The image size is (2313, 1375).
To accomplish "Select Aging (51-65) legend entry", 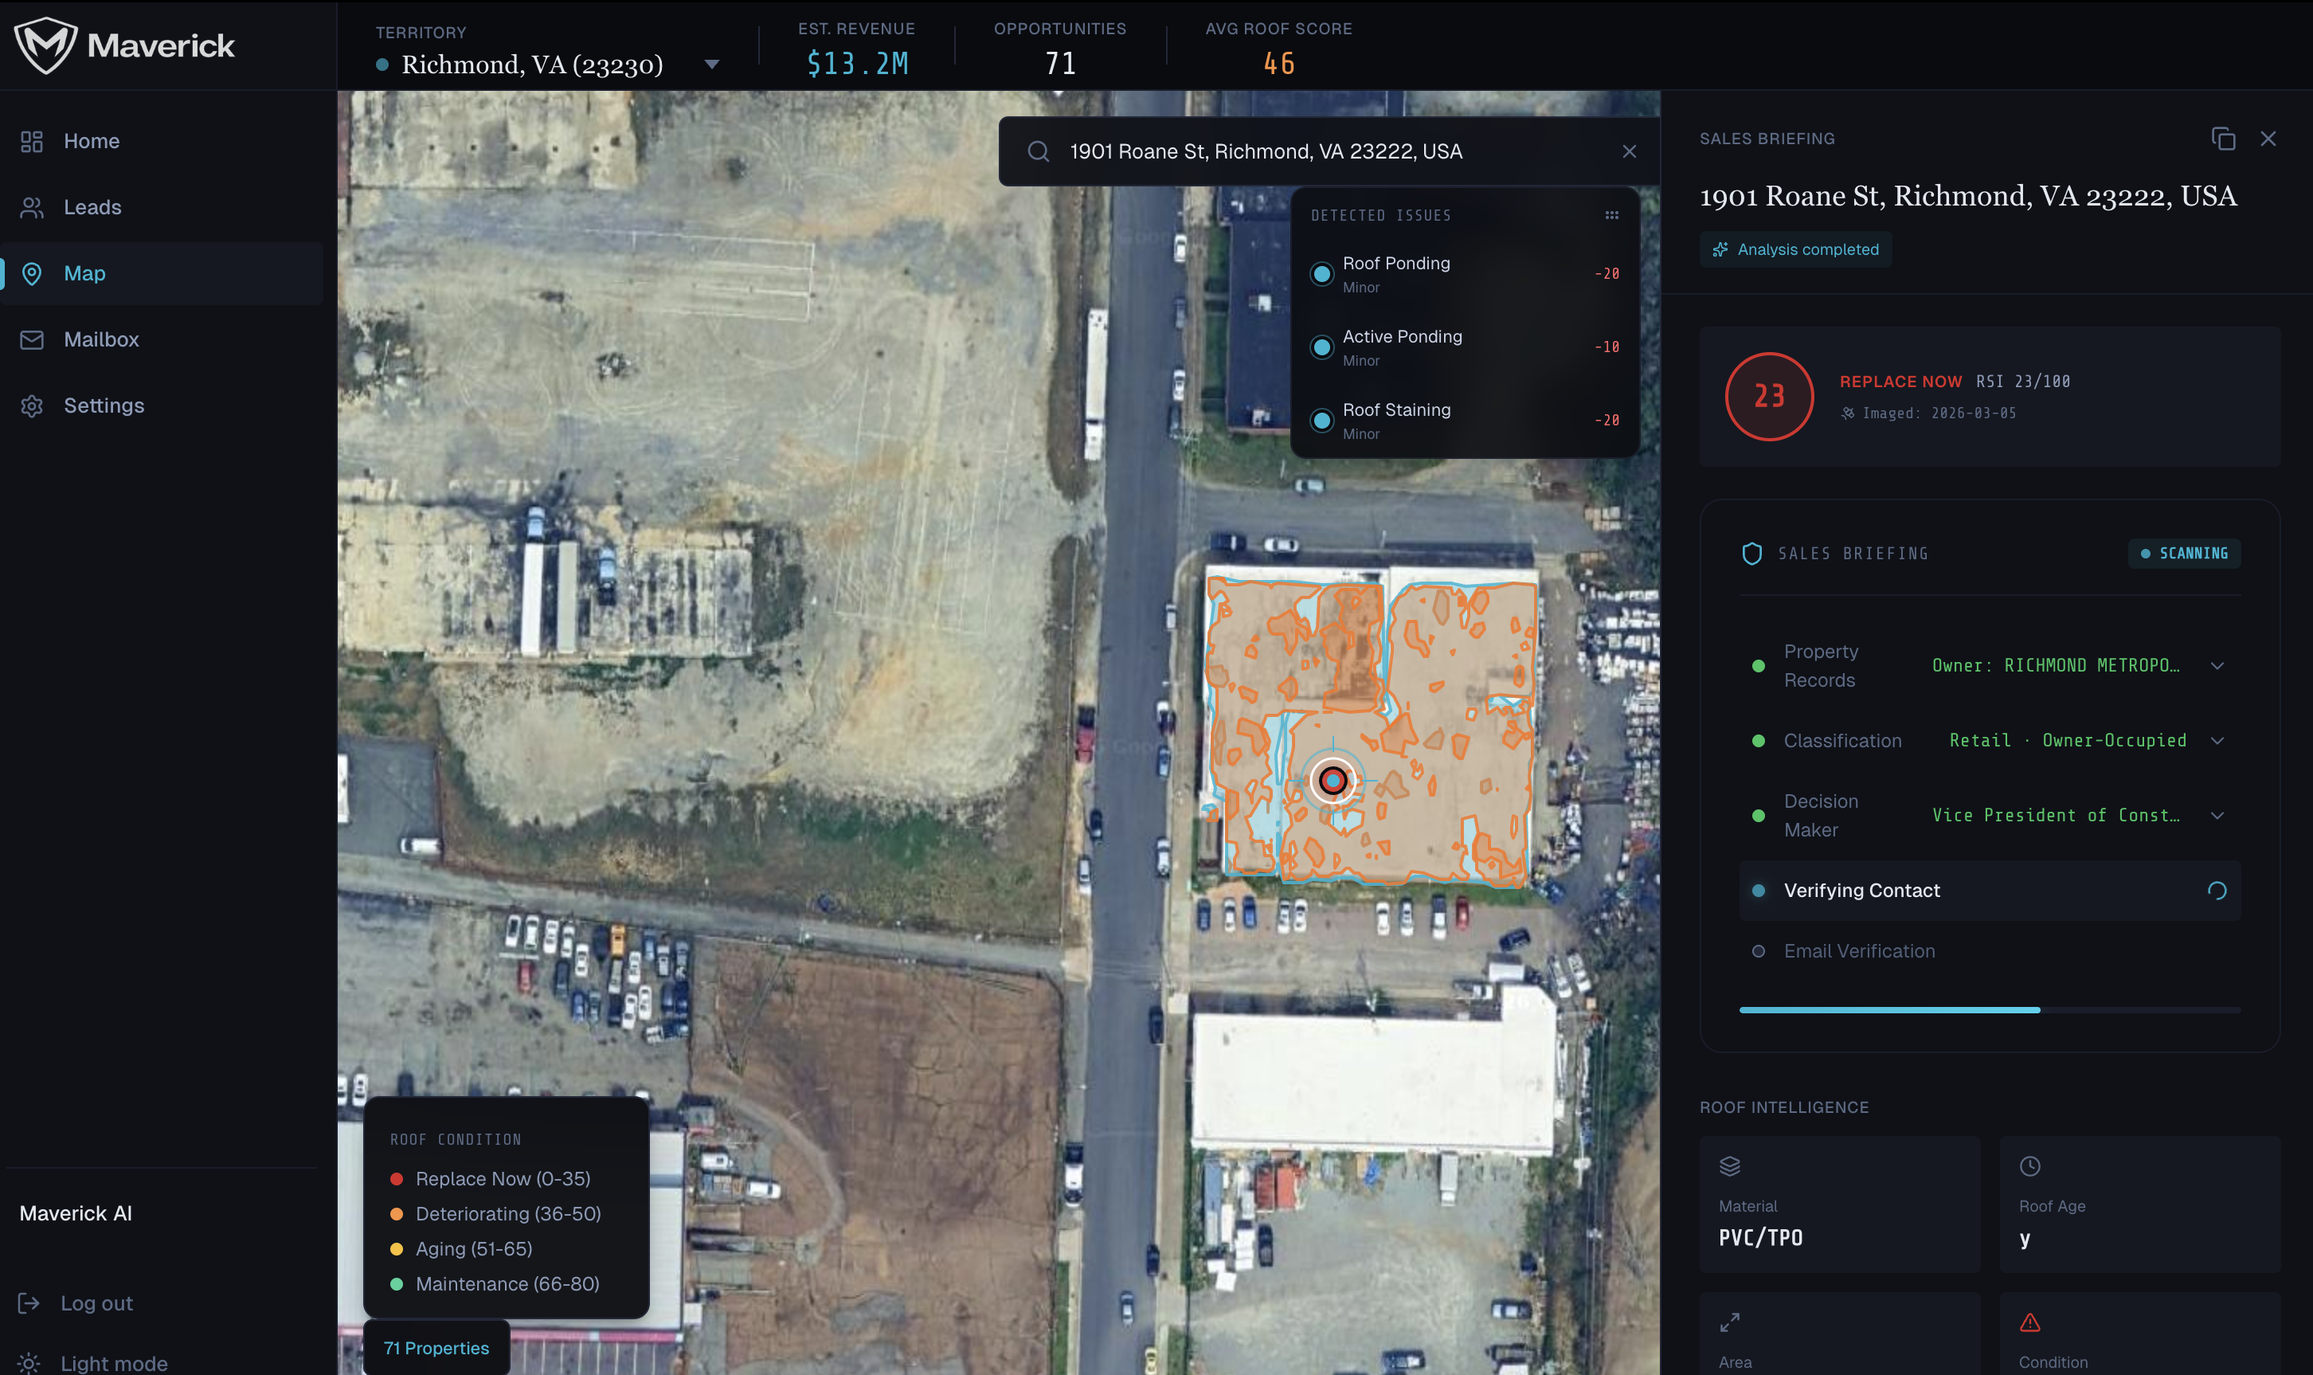I will click(461, 1248).
